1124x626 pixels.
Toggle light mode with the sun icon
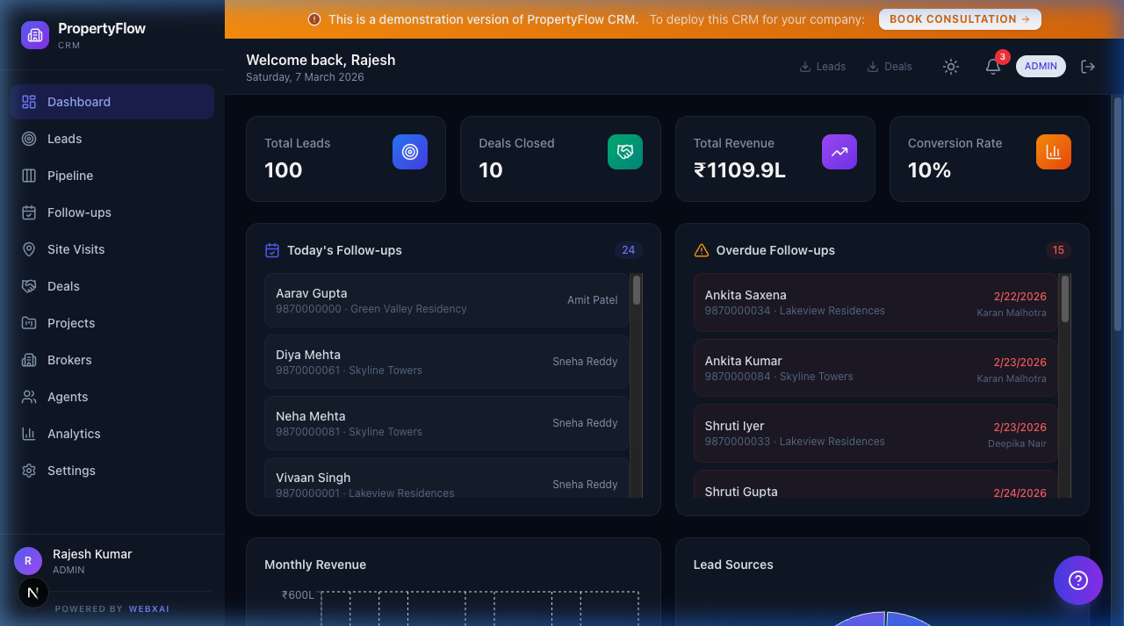point(951,66)
